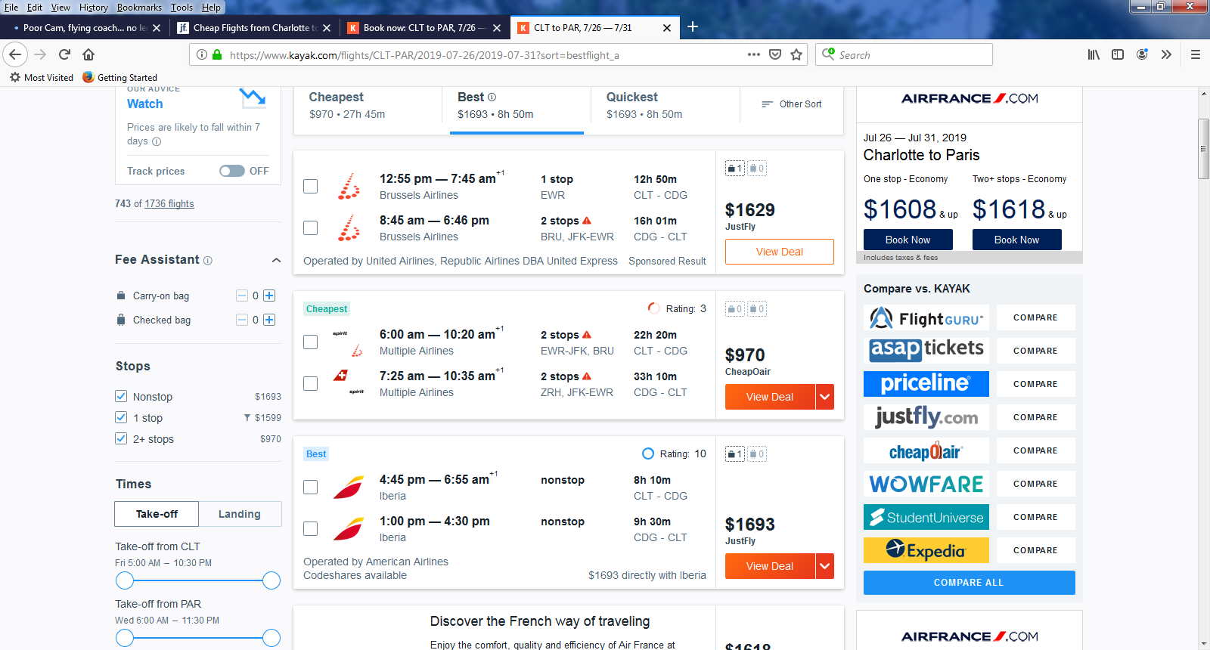
Task: Show info about Fee Assistant
Action: pos(208,261)
